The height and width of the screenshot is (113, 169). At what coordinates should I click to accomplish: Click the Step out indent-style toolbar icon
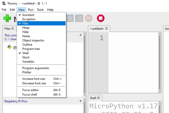pyautogui.click(x=79, y=18)
